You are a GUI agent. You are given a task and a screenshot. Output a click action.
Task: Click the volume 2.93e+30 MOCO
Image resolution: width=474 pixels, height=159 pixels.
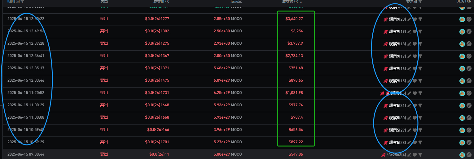click(228, 43)
